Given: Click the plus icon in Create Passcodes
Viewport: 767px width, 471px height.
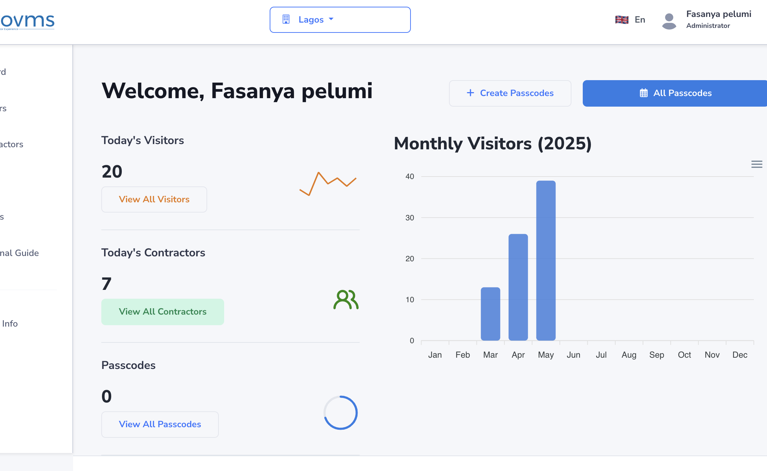Looking at the screenshot, I should point(470,93).
